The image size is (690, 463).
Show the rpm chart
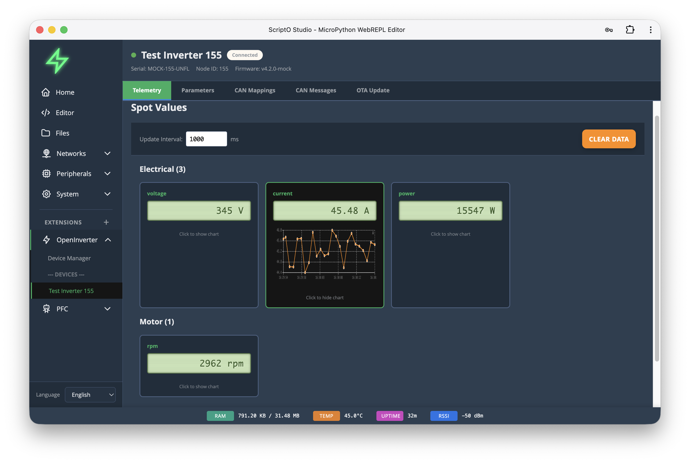tap(199, 387)
